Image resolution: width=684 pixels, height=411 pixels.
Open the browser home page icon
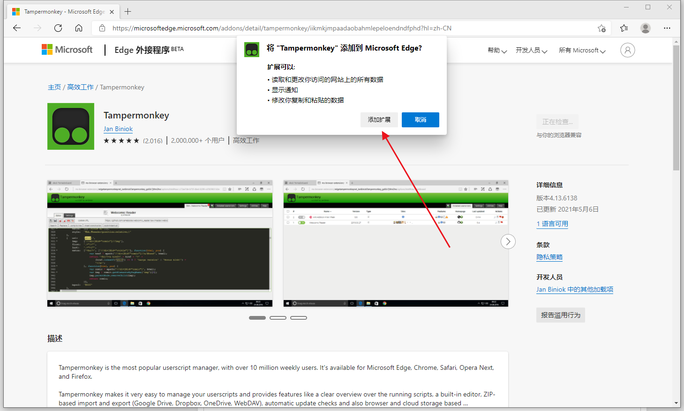point(79,28)
